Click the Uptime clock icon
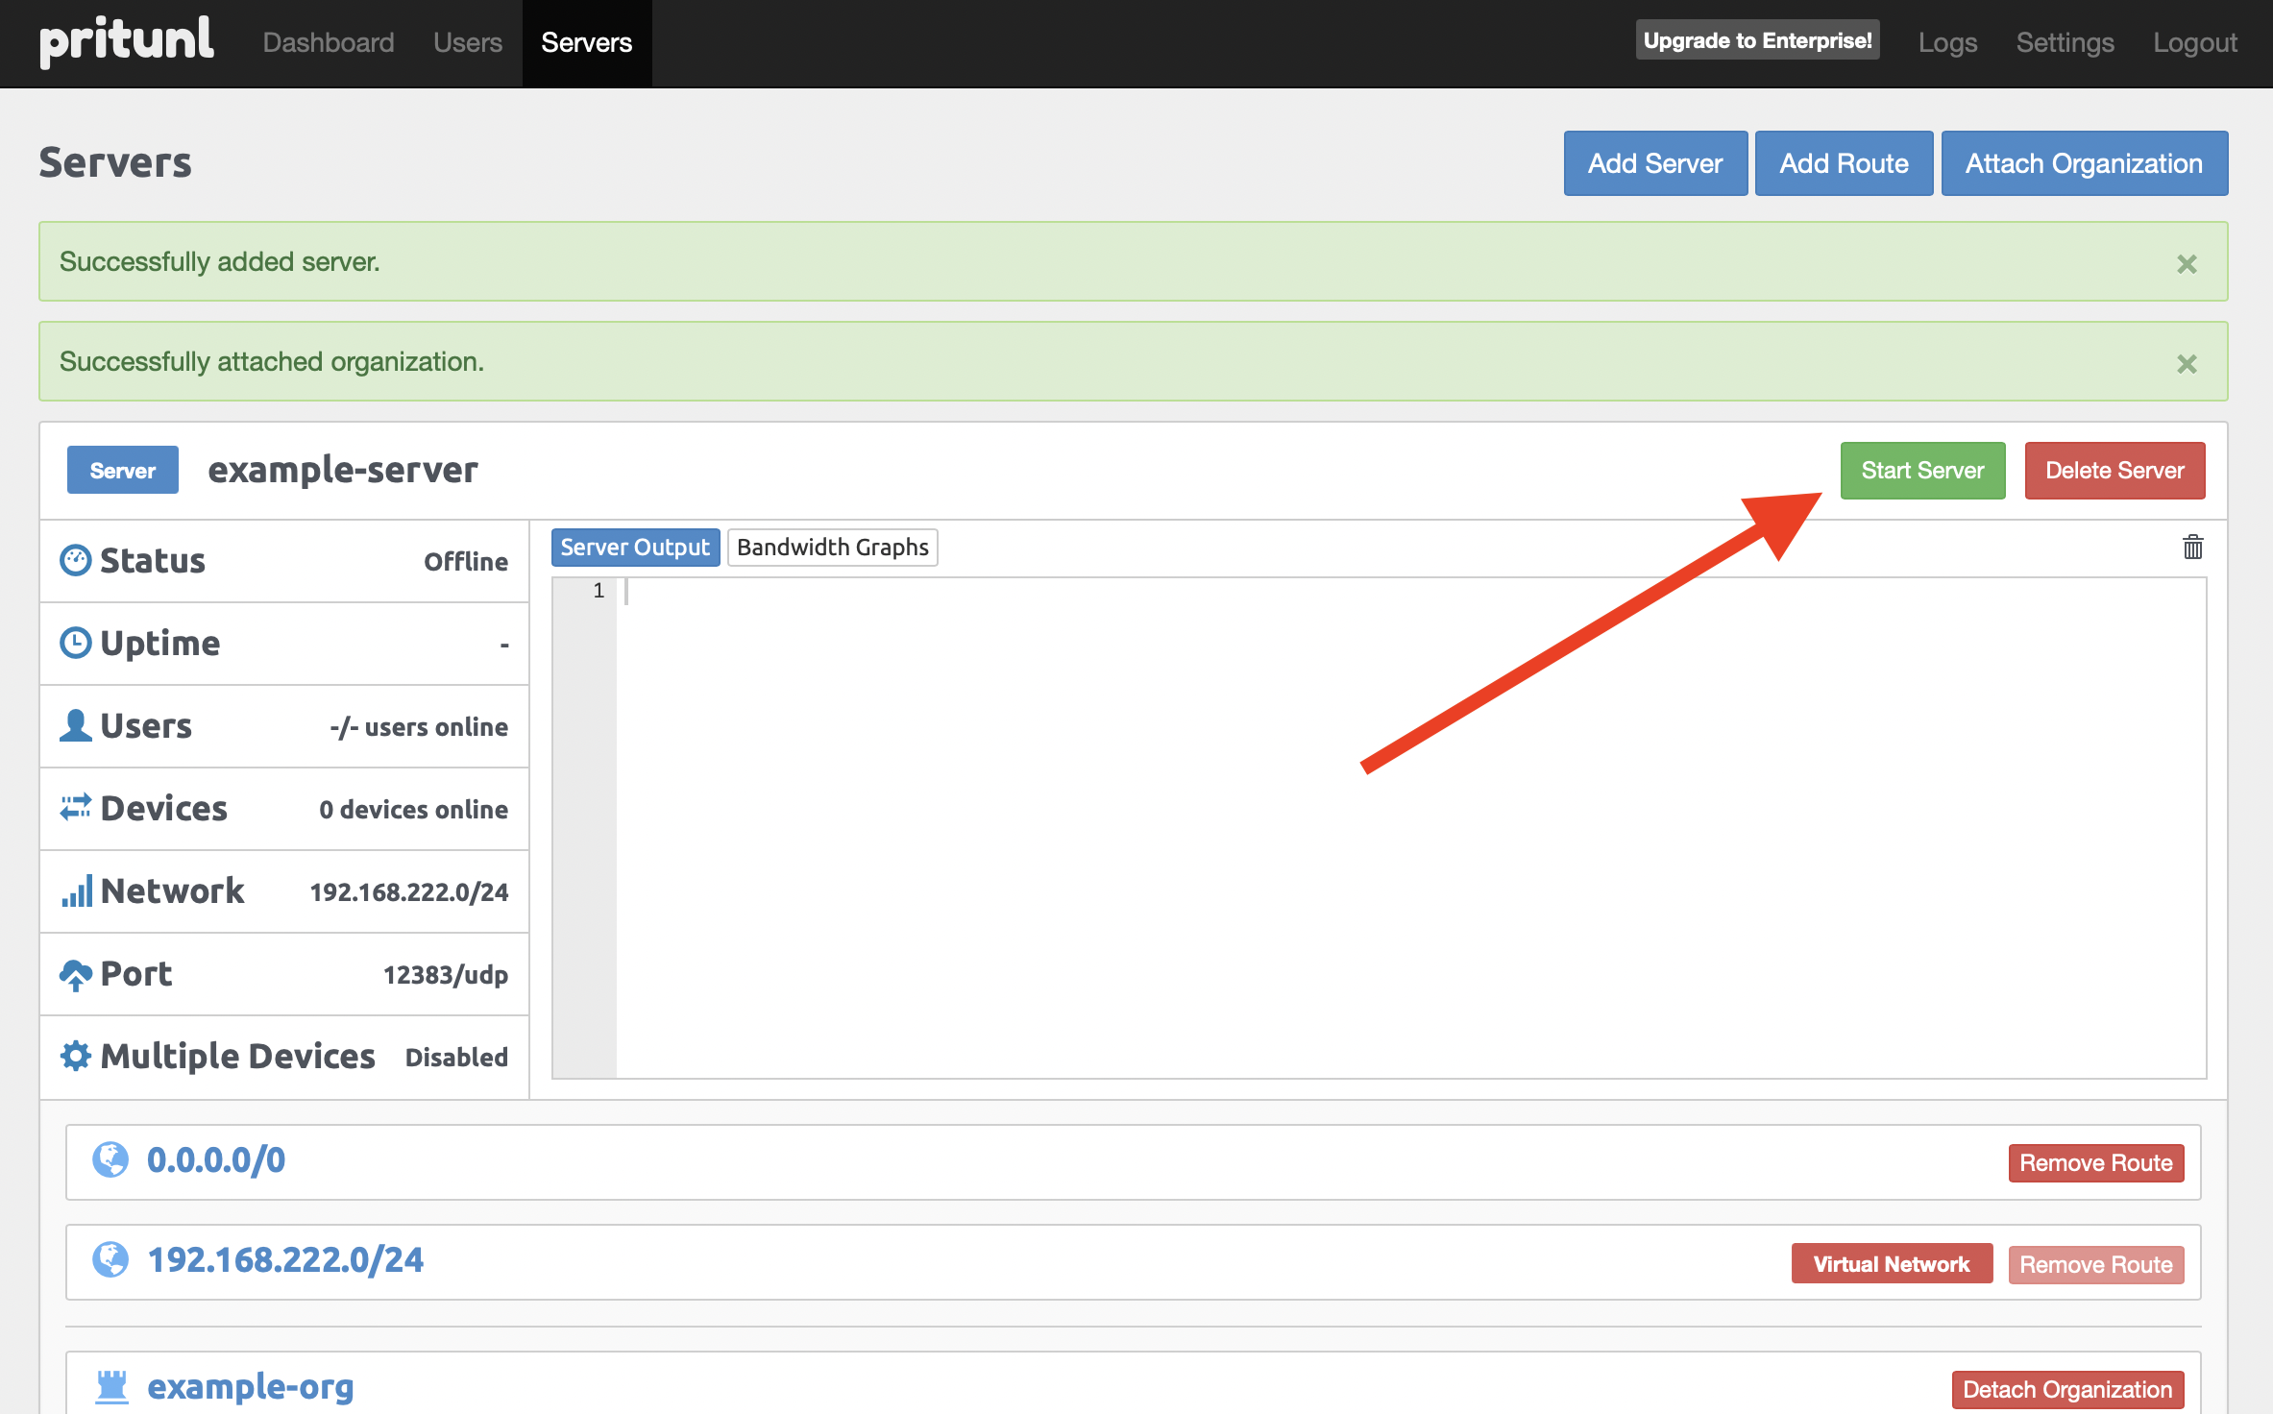Viewport: 2273px width, 1414px height. (77, 642)
